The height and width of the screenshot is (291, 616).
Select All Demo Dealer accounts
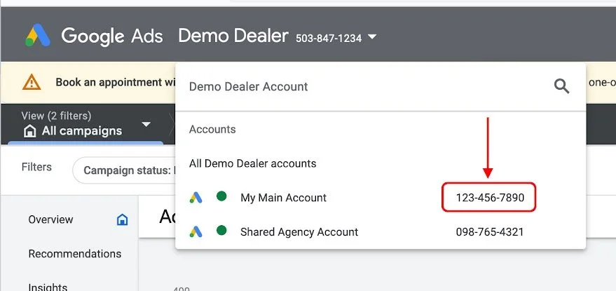(x=252, y=163)
